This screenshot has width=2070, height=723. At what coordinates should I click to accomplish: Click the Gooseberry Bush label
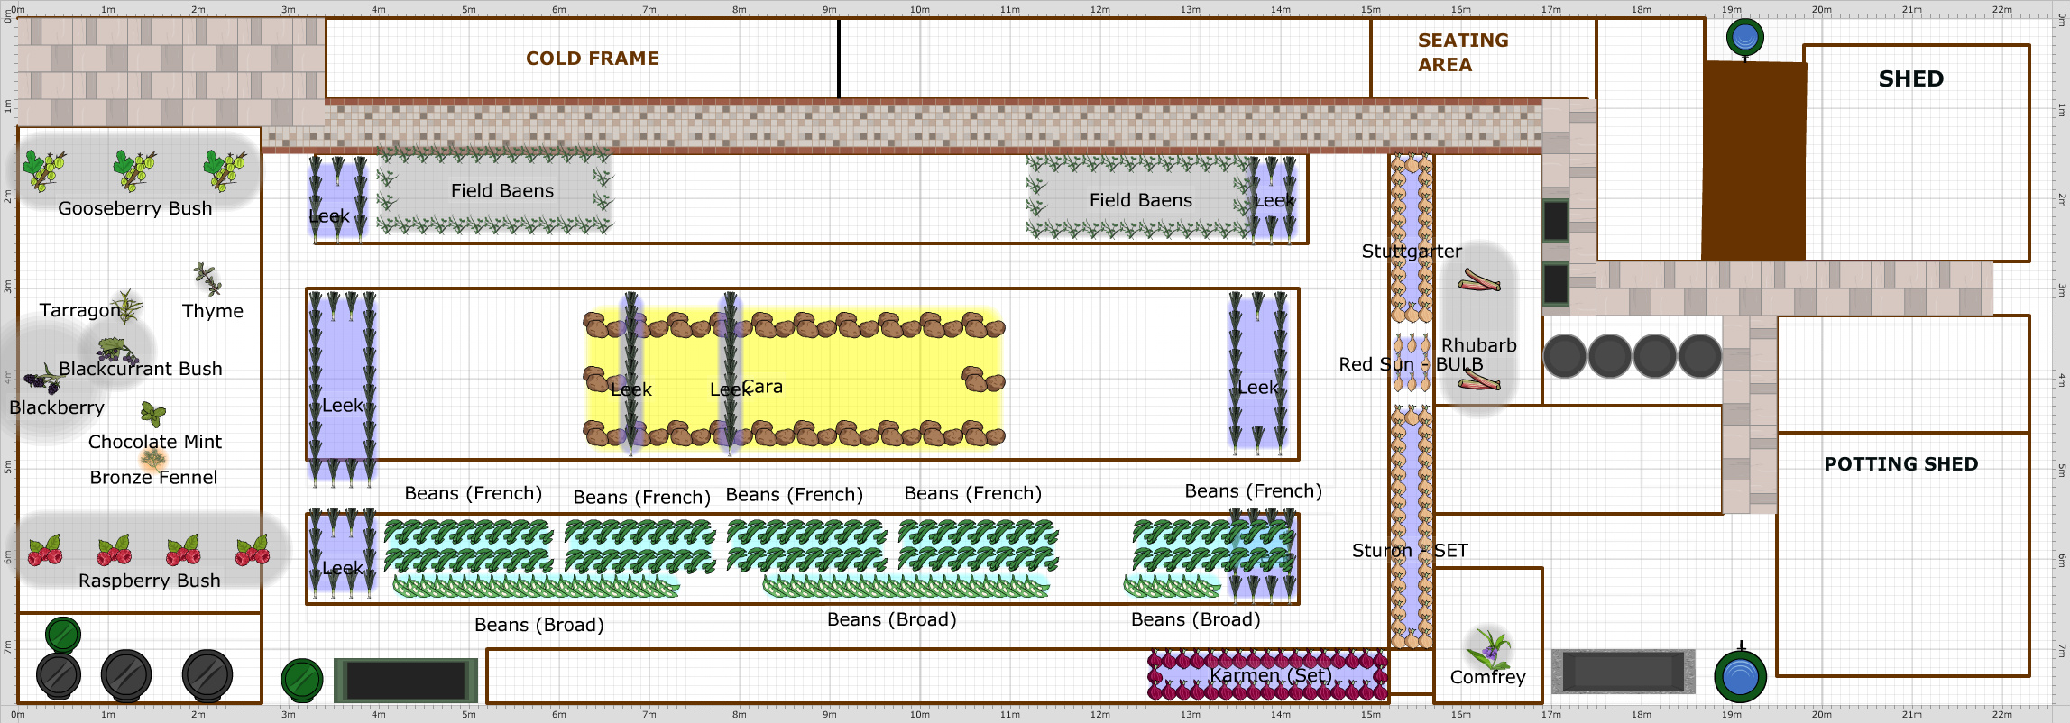[x=135, y=208]
